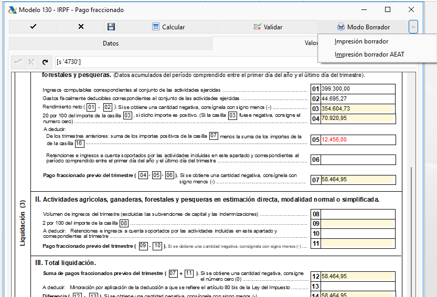The image size is (437, 297).
Task: Select casilla 02 field with 44.695,27
Action: 358,98
